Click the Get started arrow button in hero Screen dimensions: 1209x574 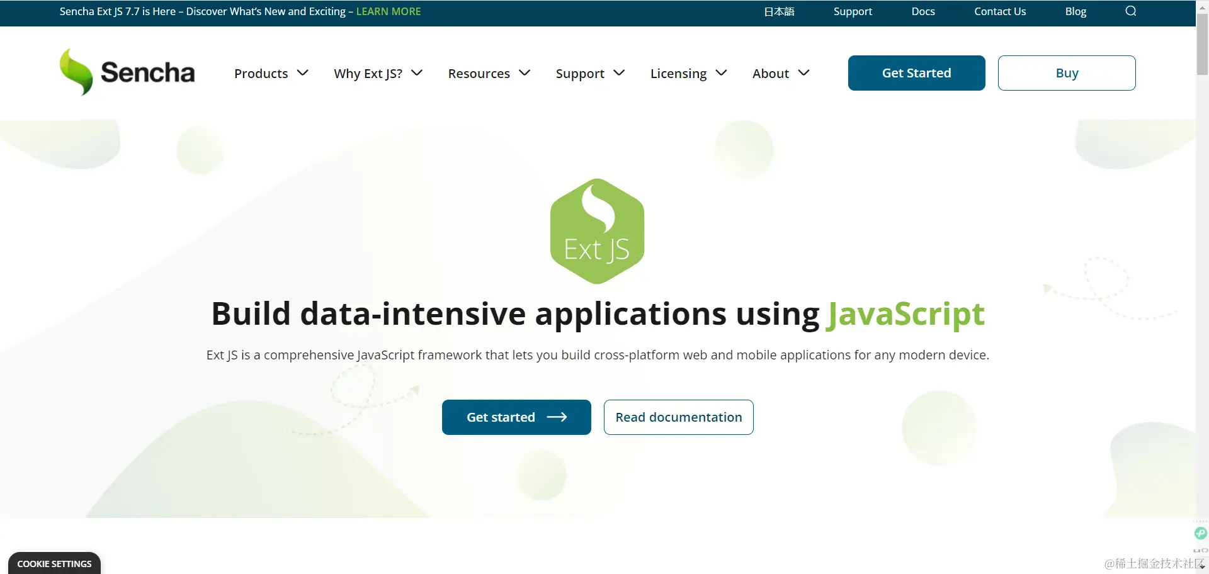coord(516,417)
